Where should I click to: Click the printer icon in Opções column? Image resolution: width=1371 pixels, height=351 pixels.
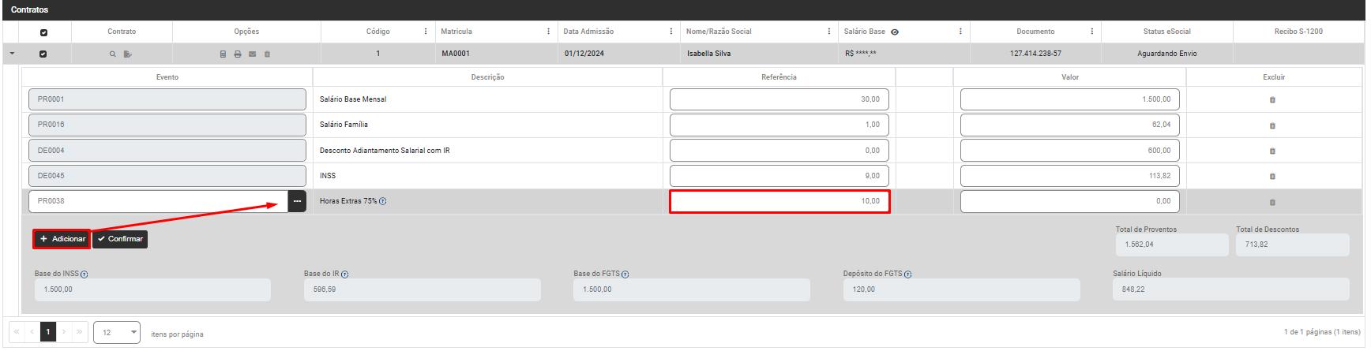pos(238,54)
